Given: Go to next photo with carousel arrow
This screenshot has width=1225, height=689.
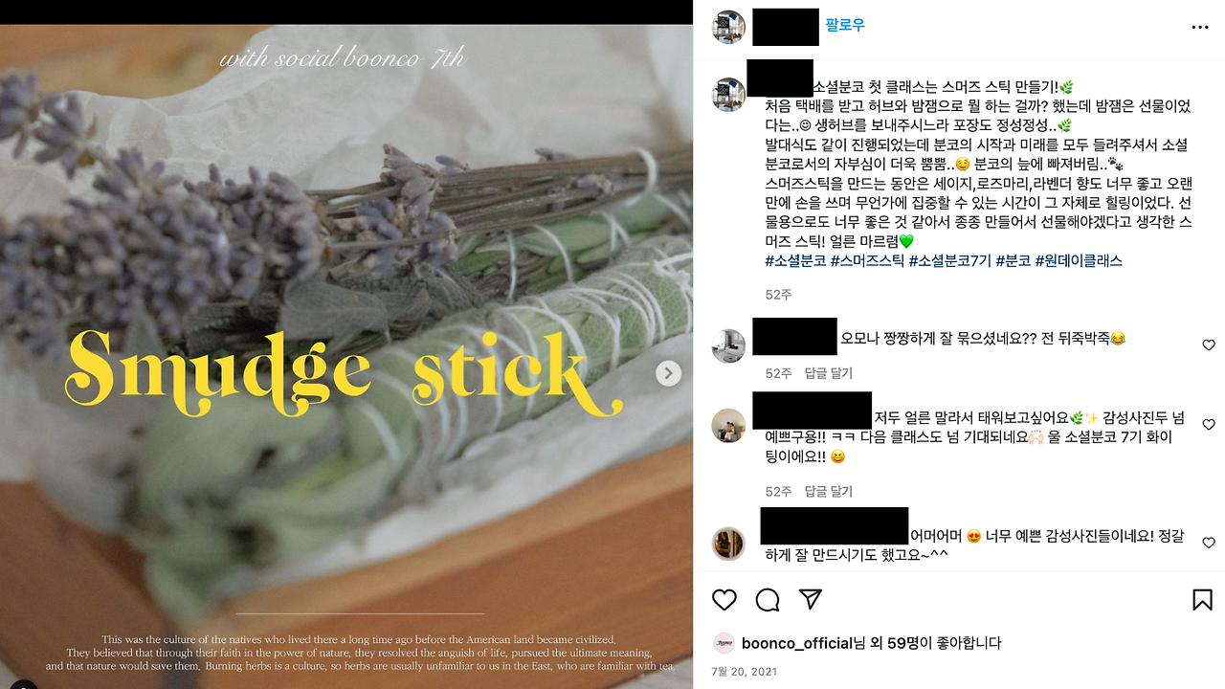Looking at the screenshot, I should pyautogui.click(x=669, y=373).
